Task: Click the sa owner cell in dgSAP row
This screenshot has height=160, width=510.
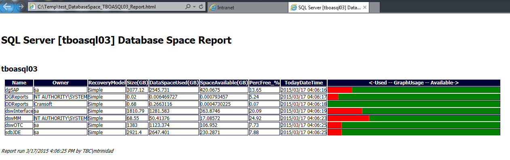Action: (61, 90)
